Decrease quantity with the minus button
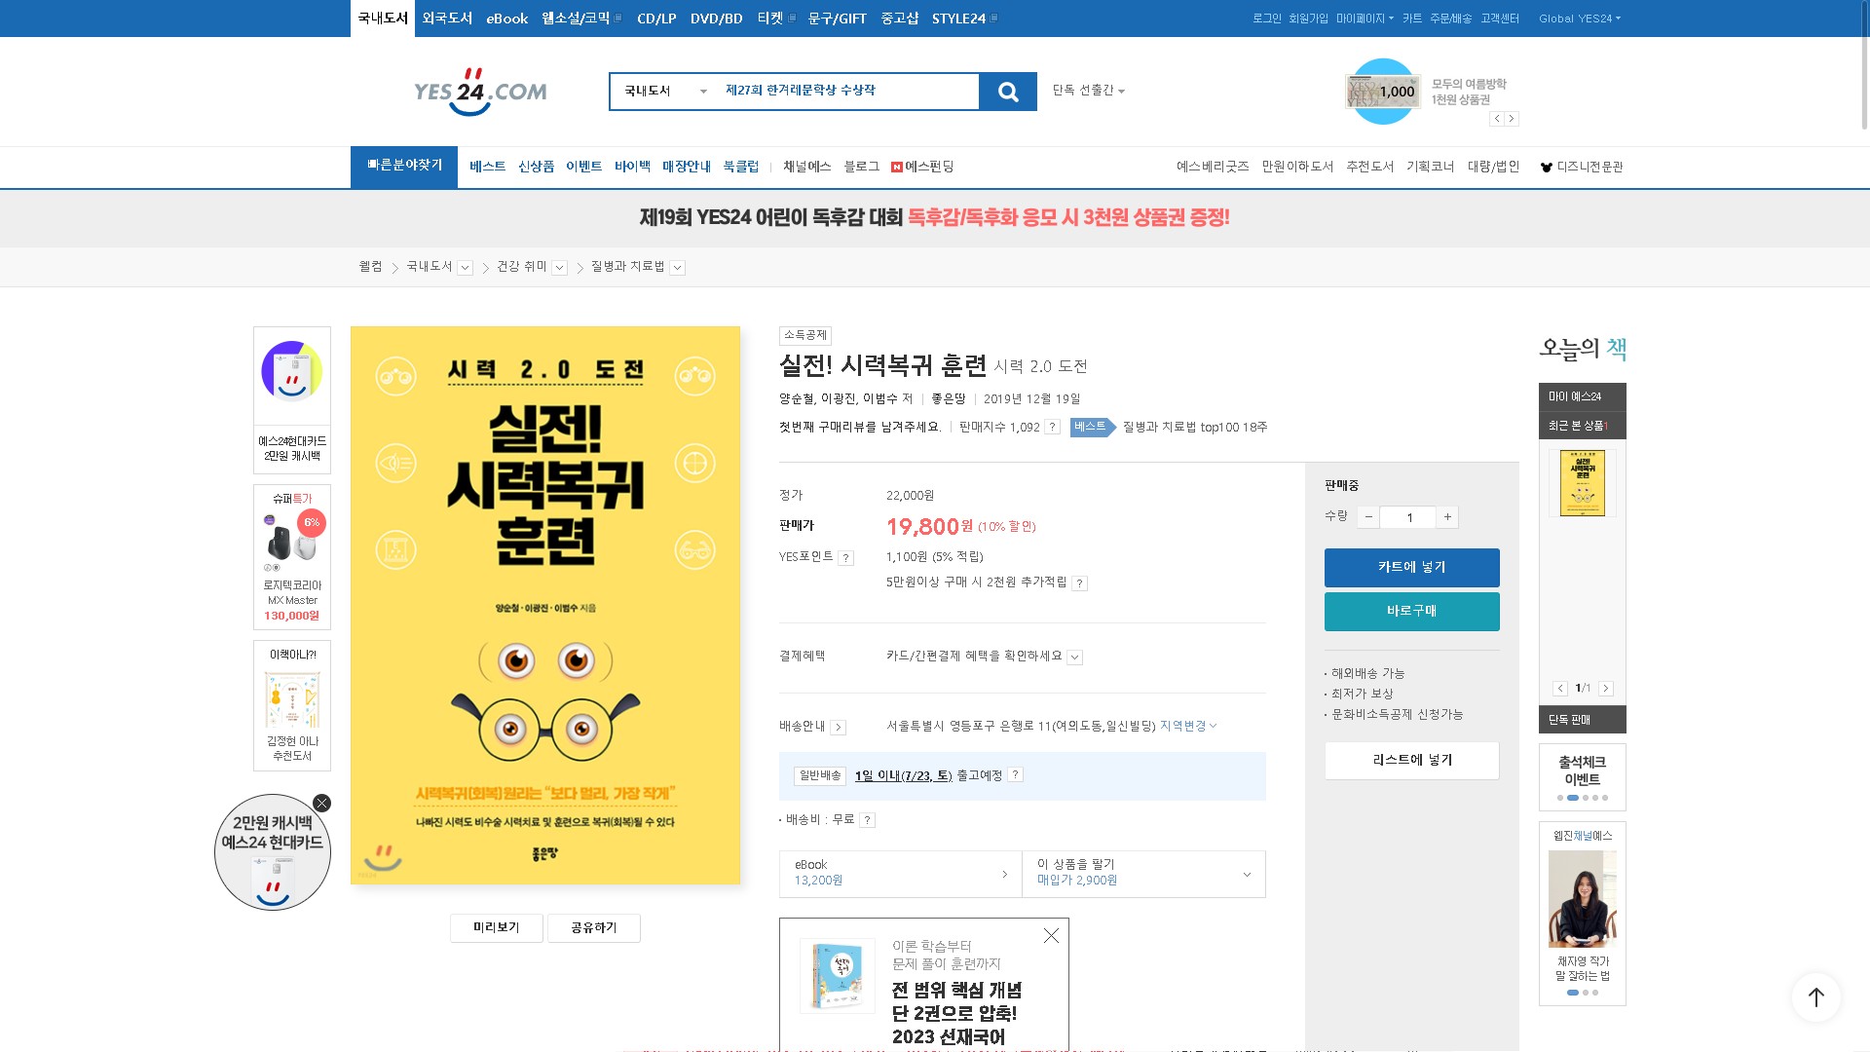This screenshot has width=1870, height=1052. (x=1368, y=517)
